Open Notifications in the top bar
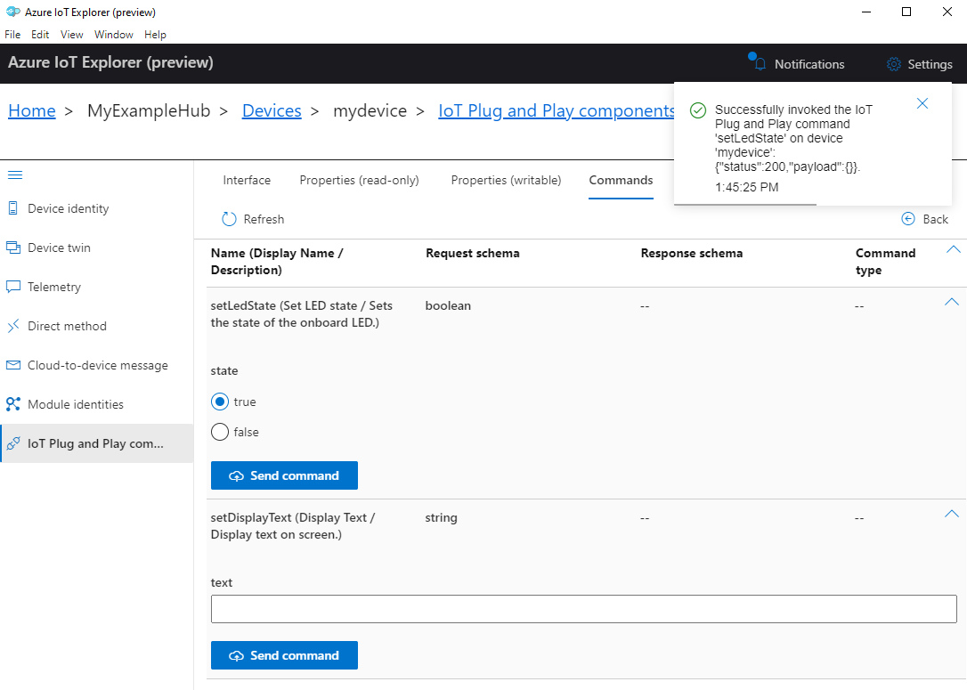 click(x=795, y=63)
